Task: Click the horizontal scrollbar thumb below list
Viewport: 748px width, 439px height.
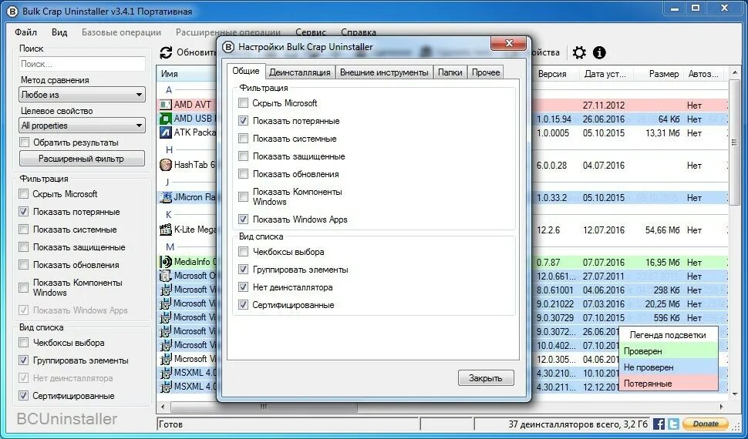Action: (264, 407)
